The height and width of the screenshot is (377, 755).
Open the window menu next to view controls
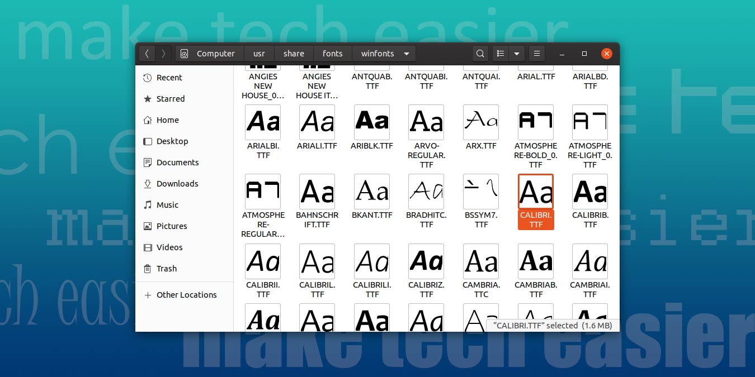pyautogui.click(x=536, y=53)
